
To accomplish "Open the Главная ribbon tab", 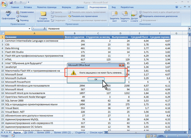I will tap(15, 7).
